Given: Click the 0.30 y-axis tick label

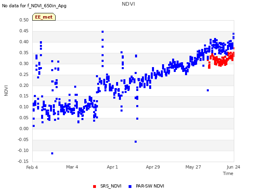Looking at the screenshot, I should pos(24,63).
